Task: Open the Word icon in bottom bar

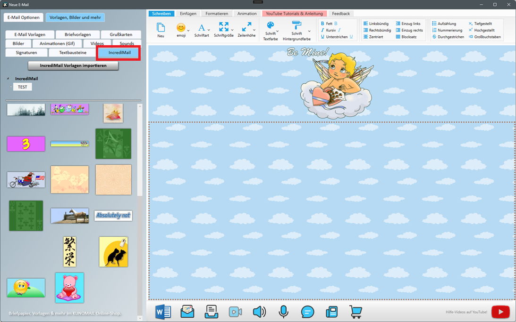Action: 163,312
